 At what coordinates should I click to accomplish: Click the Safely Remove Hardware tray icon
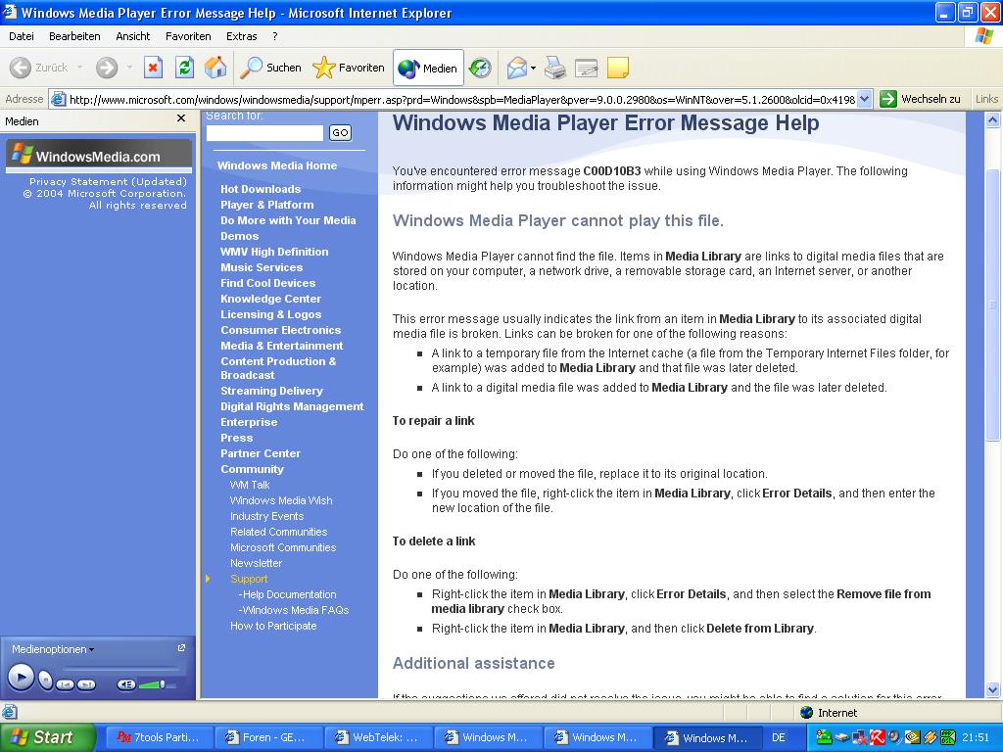pos(841,737)
